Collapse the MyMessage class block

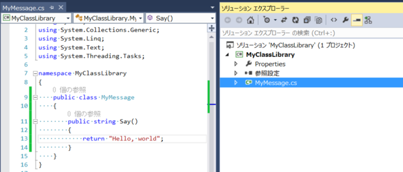click(x=35, y=97)
